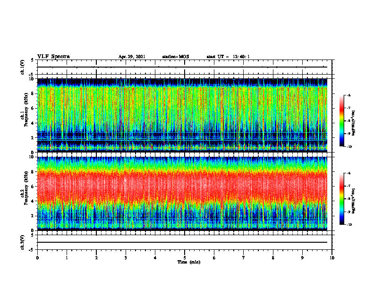Click the ch.2 colorbar "-10" tick value
Screen dimensions: 374x289
click(x=349, y=225)
